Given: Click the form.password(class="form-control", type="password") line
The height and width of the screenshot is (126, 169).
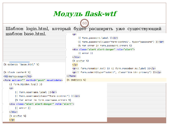Looking at the screenshot, I should tap(121, 42).
